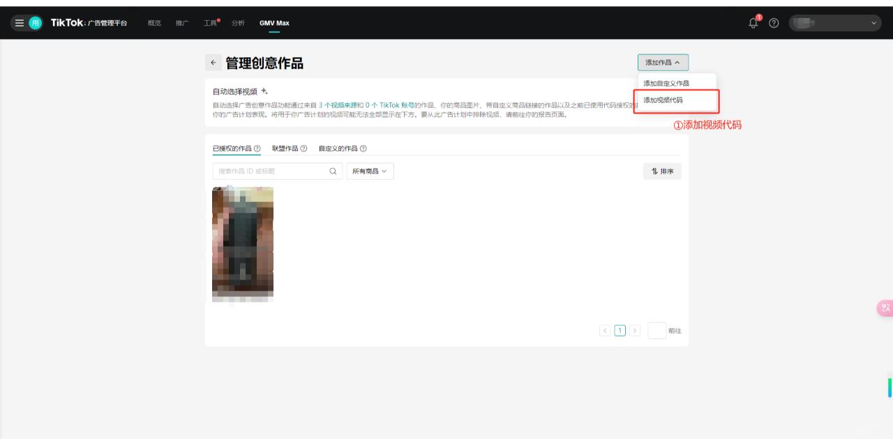Click the 管理创意作品 page title
Image resolution: width=893 pixels, height=446 pixels.
[264, 63]
